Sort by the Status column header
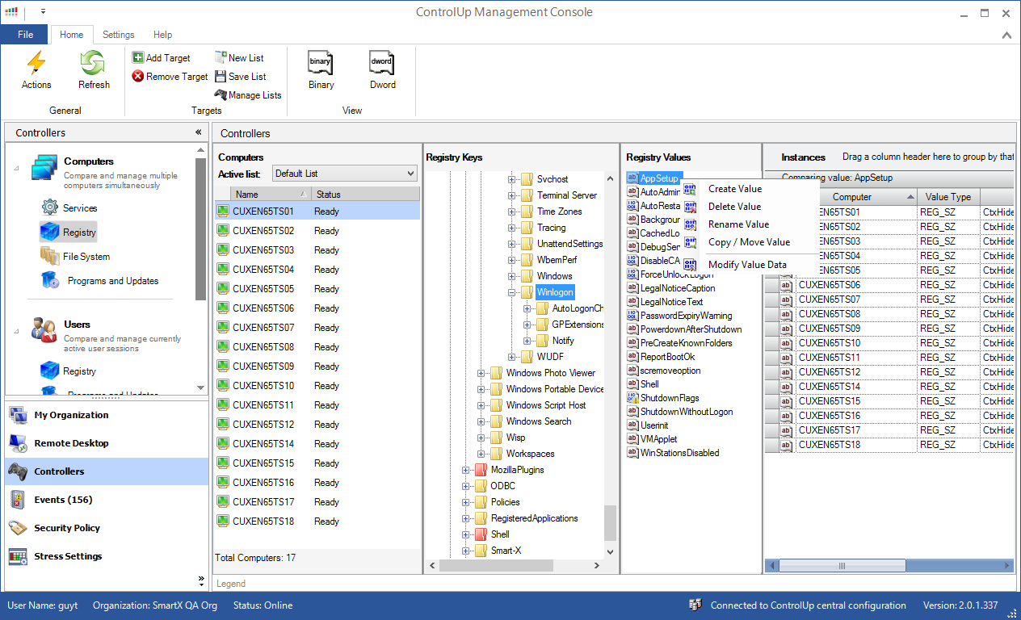 click(x=365, y=195)
